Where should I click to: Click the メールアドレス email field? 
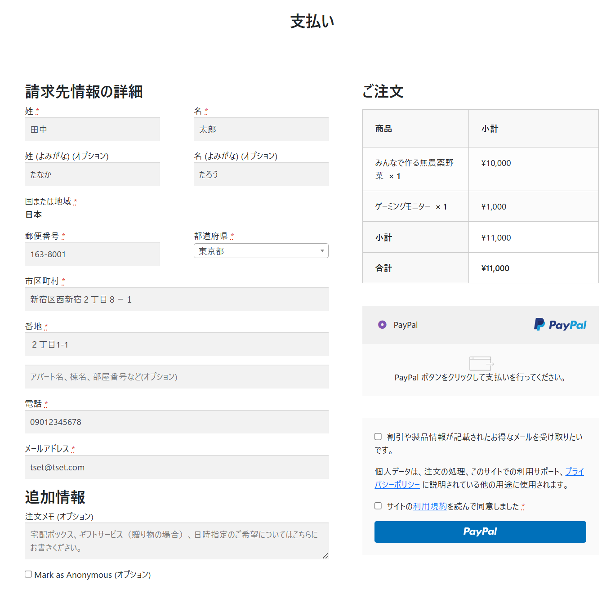176,468
